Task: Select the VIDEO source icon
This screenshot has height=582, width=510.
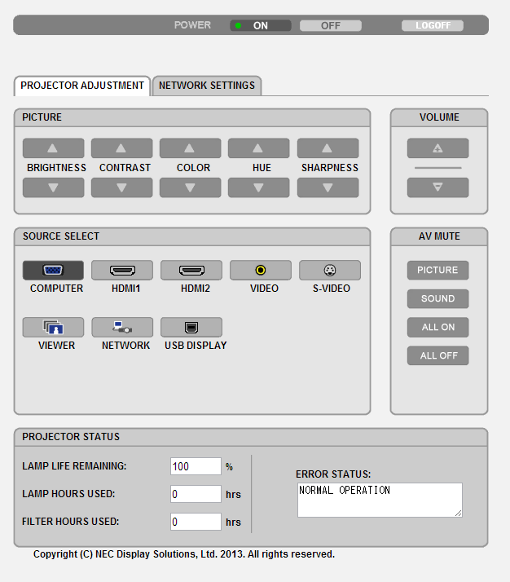Action: [x=261, y=270]
